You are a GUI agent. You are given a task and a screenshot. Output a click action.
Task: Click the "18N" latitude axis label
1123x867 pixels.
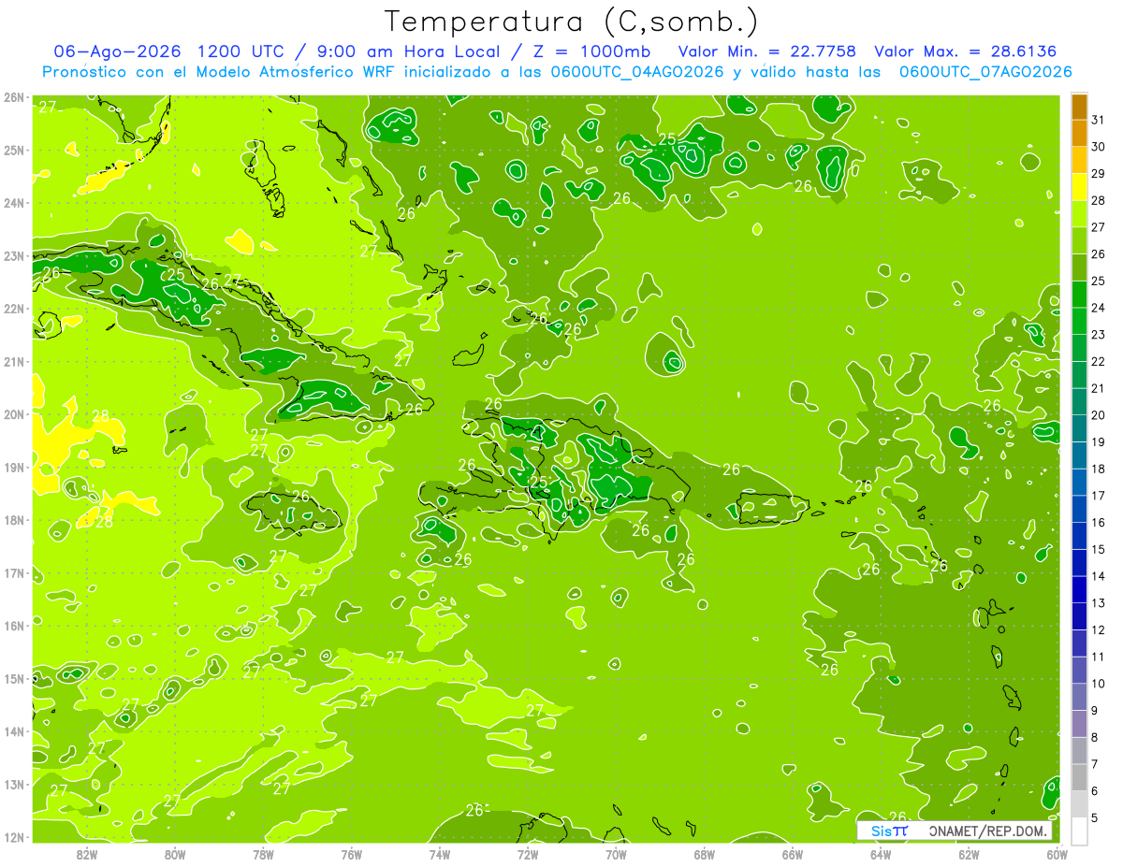(15, 520)
